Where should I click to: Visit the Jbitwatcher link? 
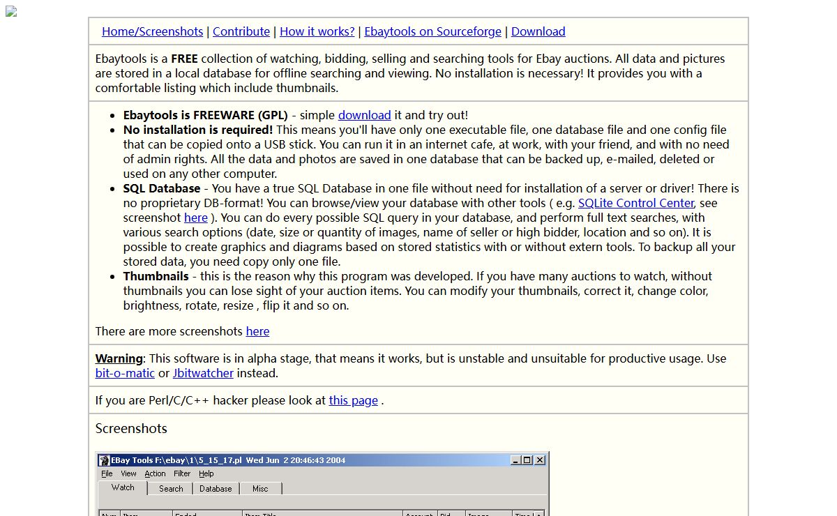[203, 373]
